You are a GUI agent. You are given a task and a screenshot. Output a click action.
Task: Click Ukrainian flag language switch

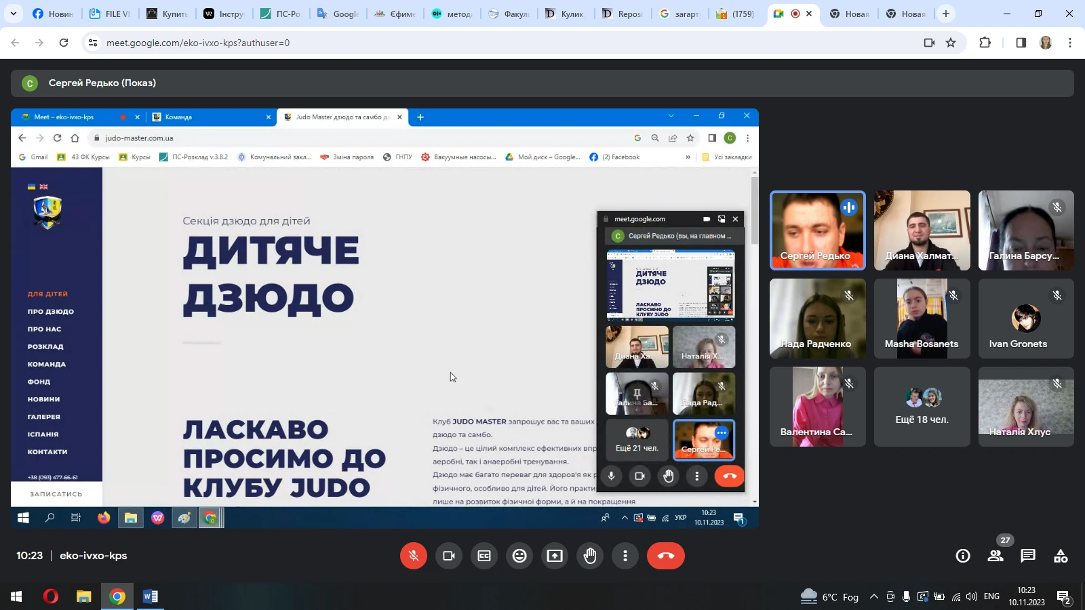click(x=31, y=186)
